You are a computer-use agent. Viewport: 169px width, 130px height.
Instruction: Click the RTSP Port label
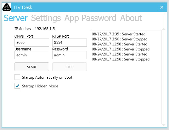click(60, 36)
